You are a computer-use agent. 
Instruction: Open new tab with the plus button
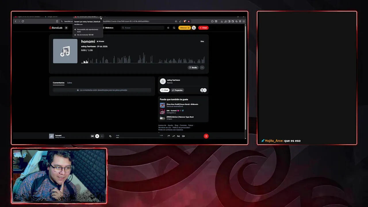click(105, 17)
